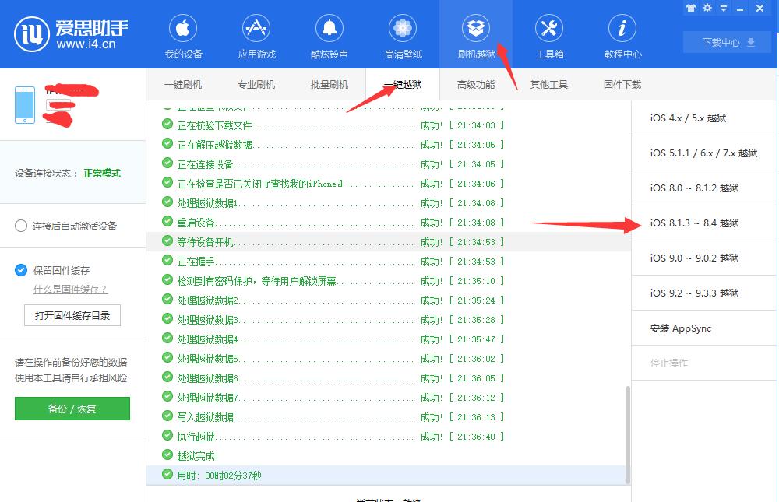Open settings via the gear icon
This screenshot has width=779, height=502.
point(707,8)
